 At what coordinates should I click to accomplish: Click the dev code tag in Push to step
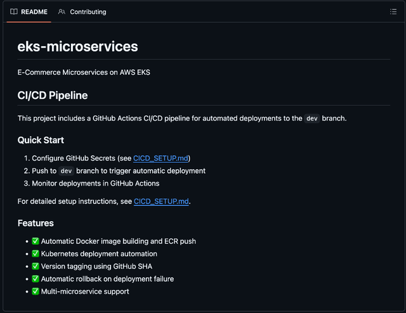point(66,171)
